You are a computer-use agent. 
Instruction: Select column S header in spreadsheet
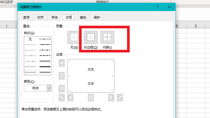196,26
